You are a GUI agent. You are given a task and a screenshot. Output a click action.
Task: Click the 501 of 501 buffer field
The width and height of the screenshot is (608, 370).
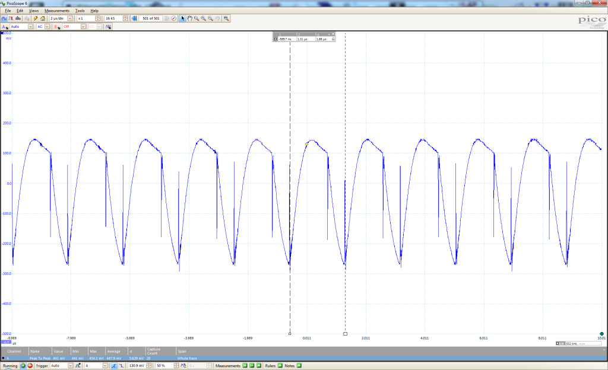point(151,18)
